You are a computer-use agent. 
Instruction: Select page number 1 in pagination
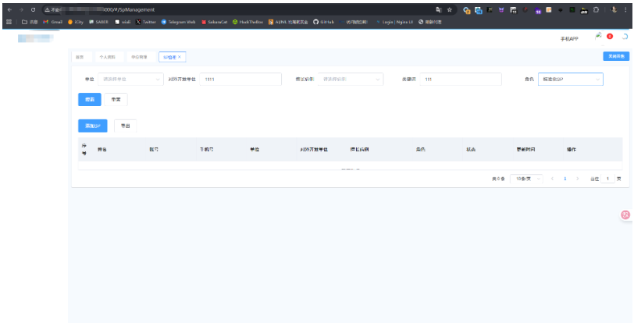pyautogui.click(x=565, y=179)
